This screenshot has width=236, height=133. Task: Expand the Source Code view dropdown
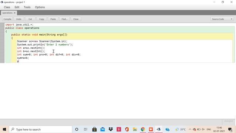[222, 19]
